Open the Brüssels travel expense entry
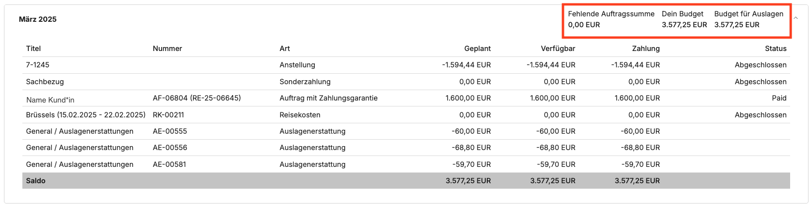812x207 pixels. tap(86, 115)
